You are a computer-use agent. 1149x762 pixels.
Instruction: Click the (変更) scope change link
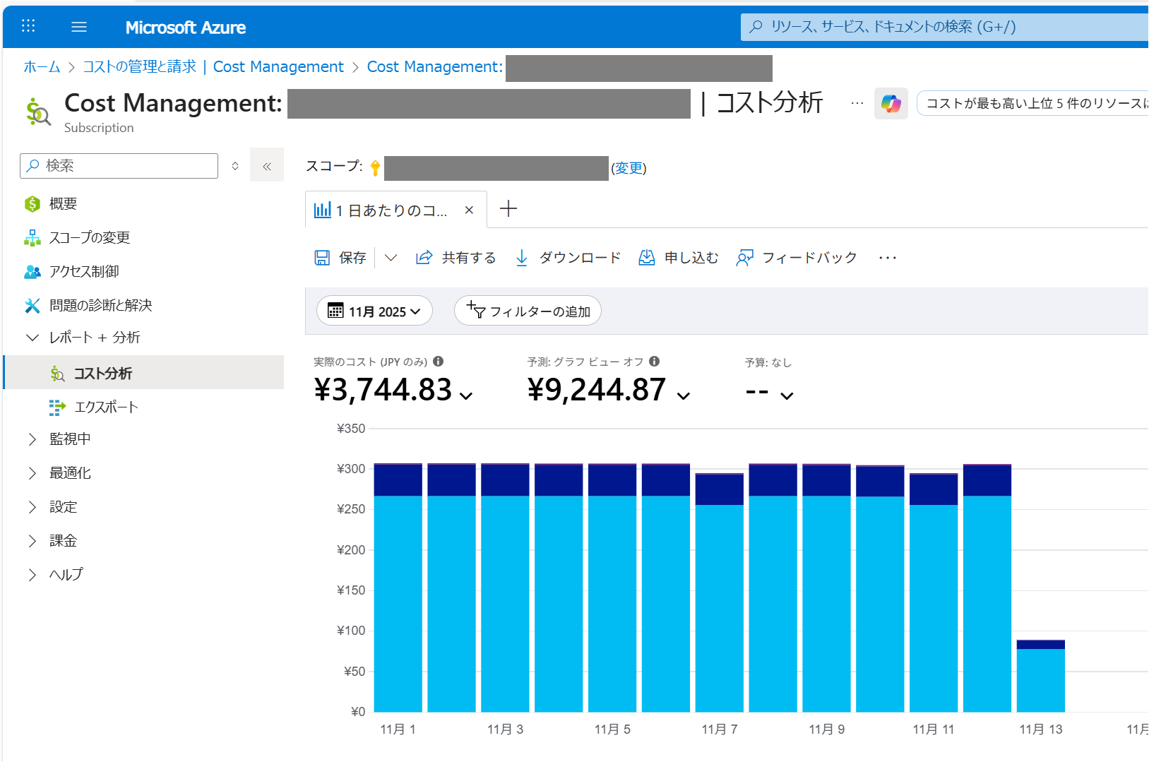pos(629,168)
